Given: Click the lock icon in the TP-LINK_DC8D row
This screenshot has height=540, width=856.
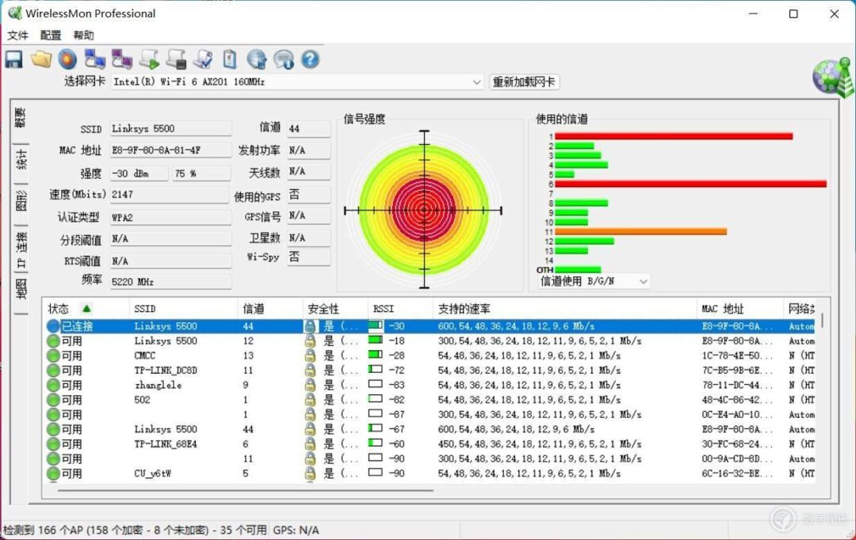Looking at the screenshot, I should tap(310, 371).
